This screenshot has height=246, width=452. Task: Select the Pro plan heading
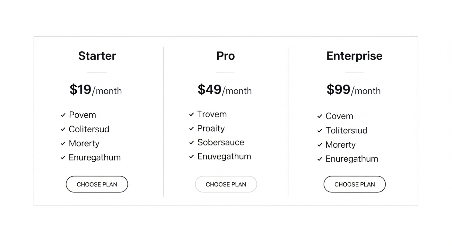tap(225, 56)
